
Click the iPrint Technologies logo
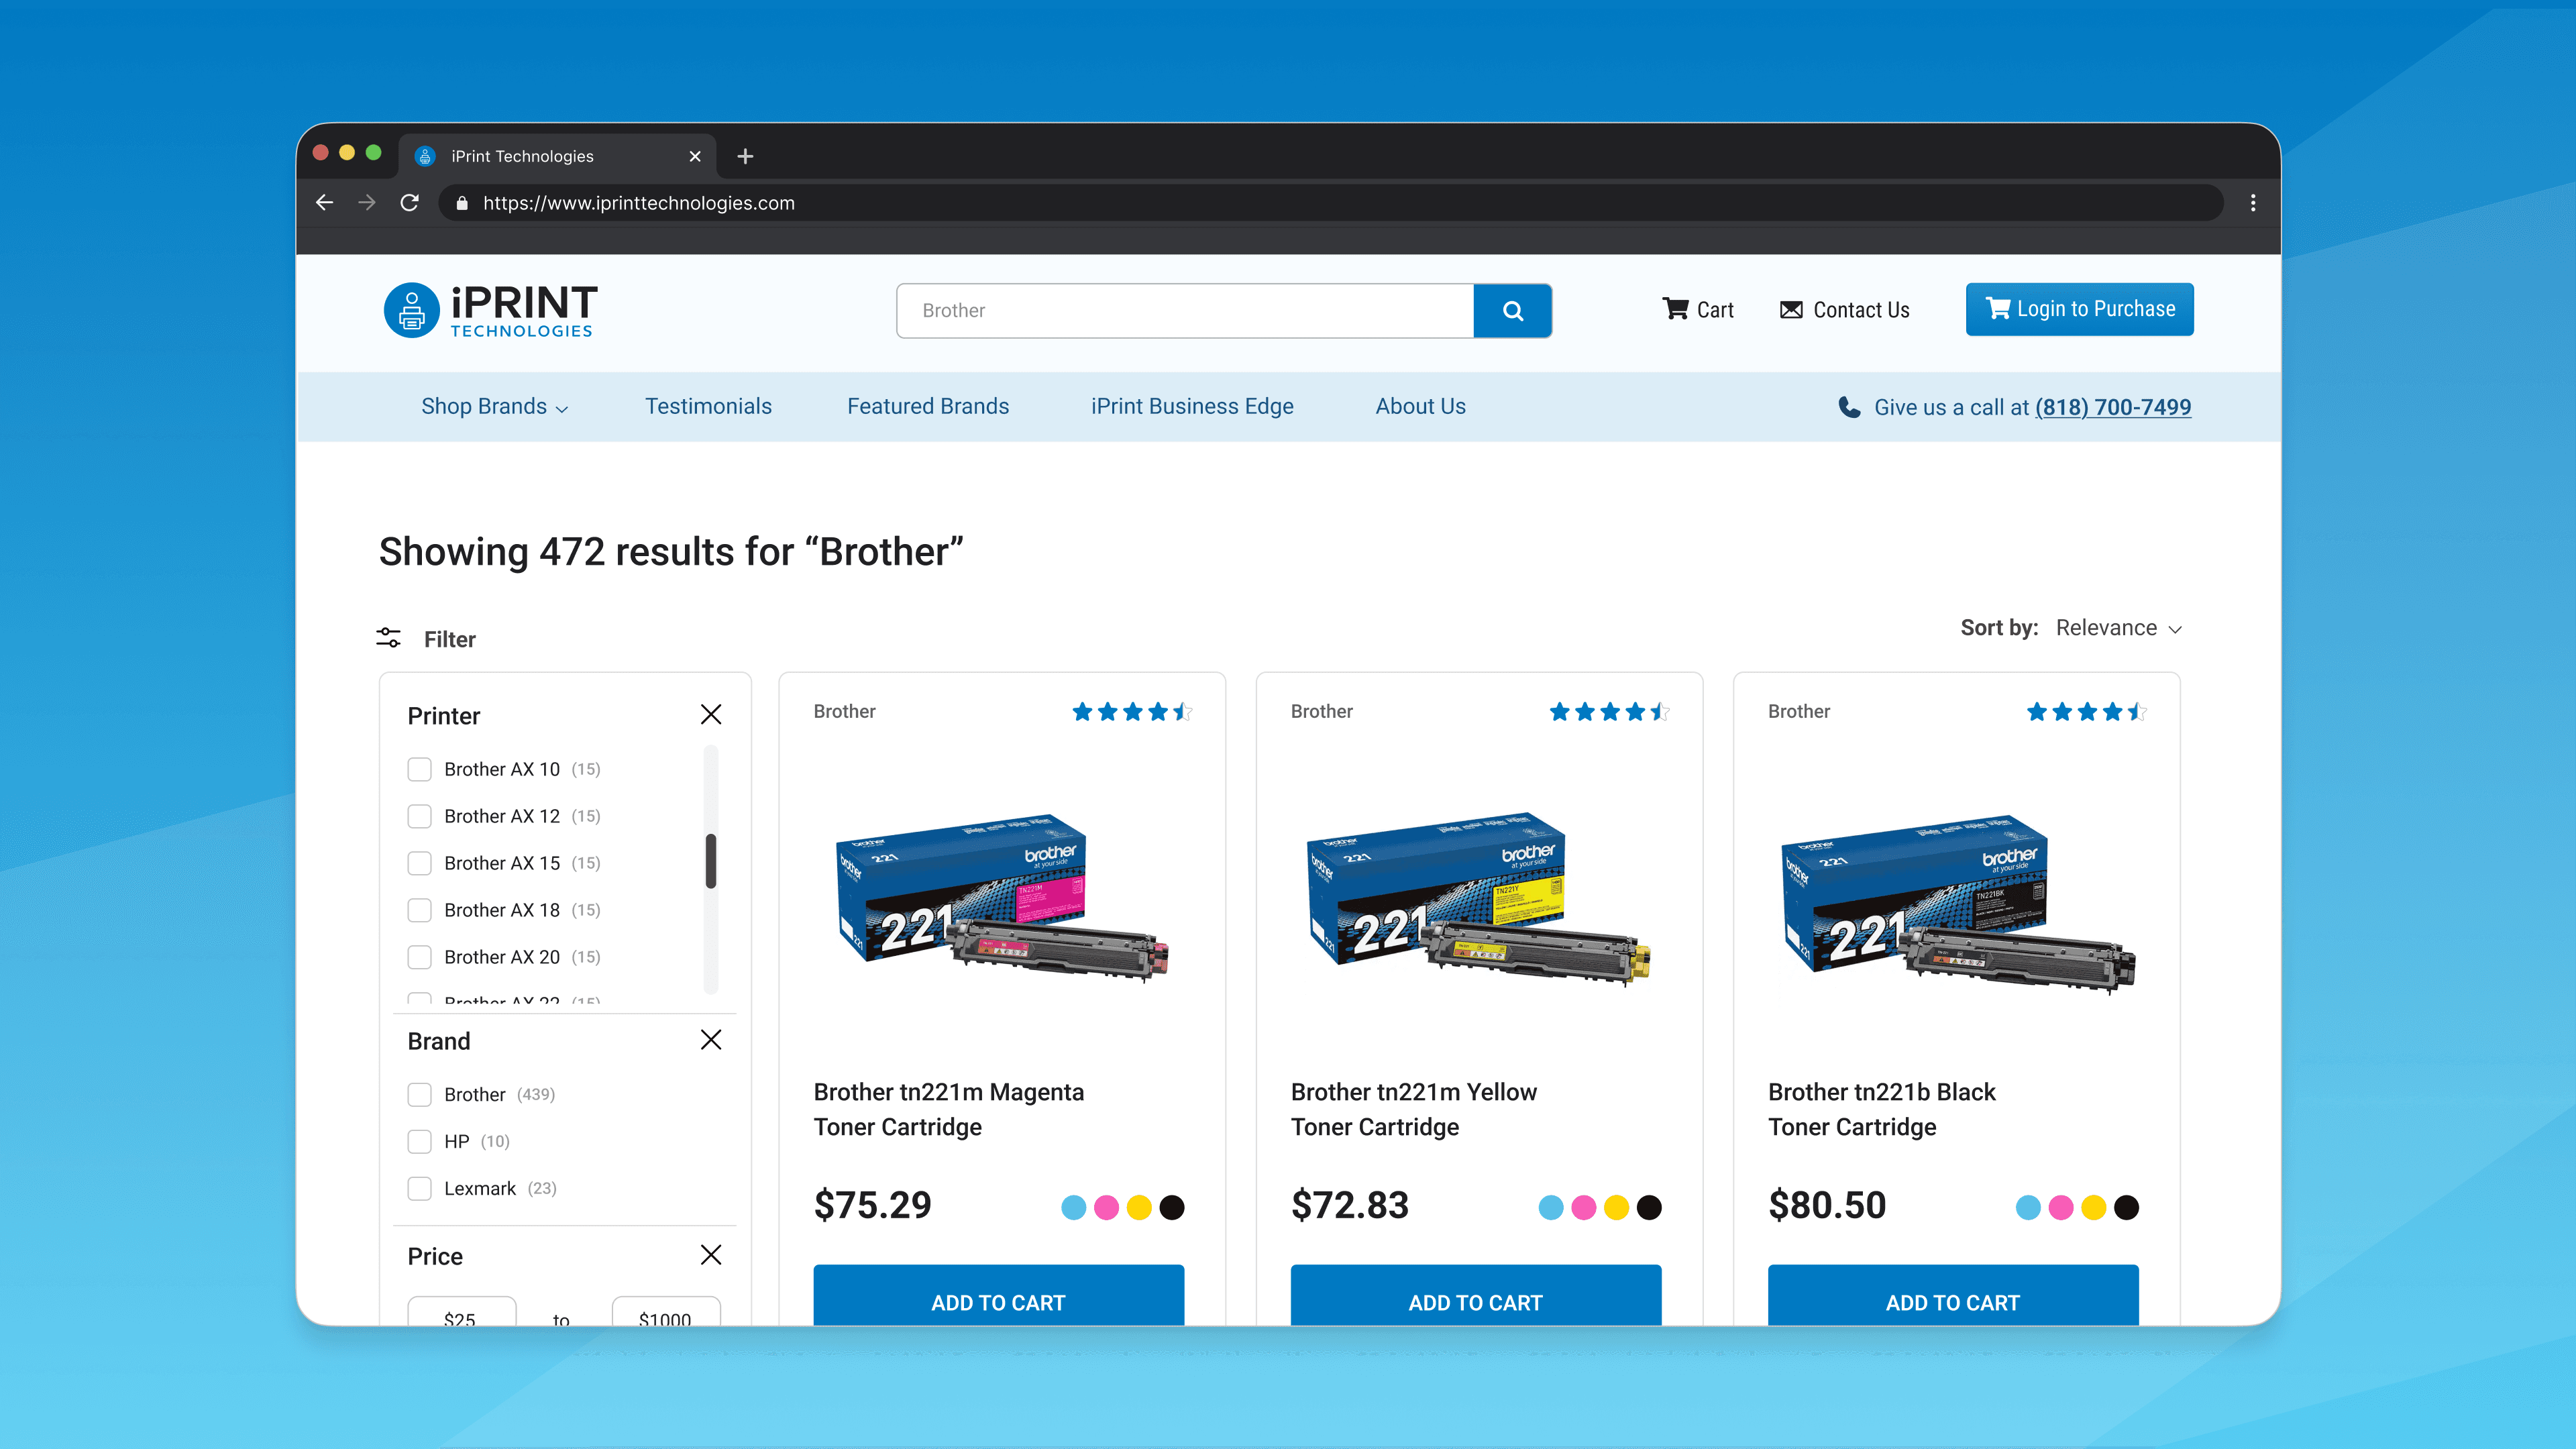(x=490, y=310)
